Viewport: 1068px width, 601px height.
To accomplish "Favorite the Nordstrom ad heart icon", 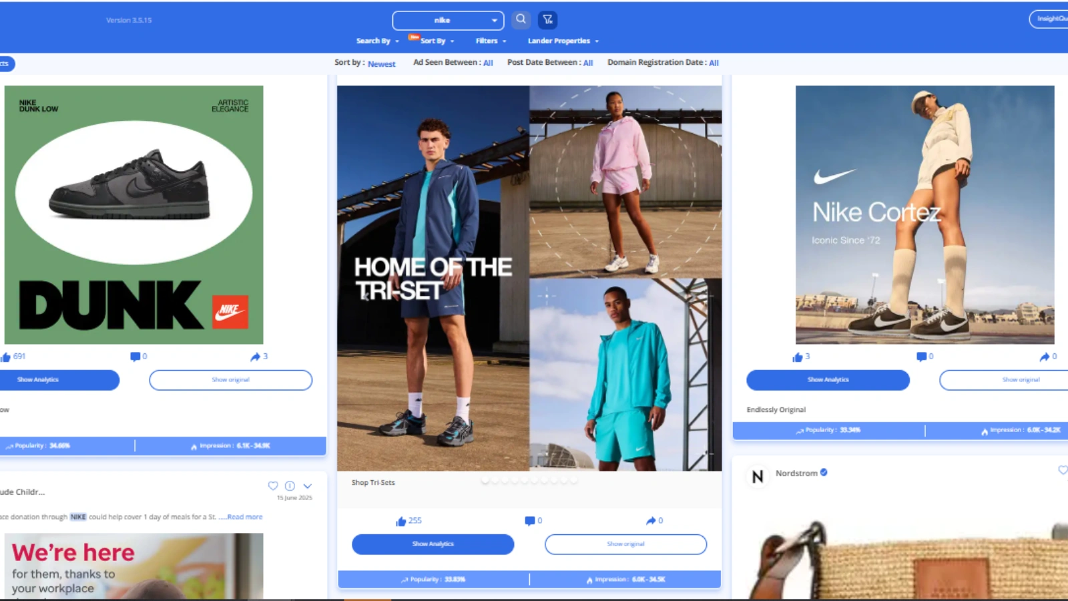I will 1063,470.
